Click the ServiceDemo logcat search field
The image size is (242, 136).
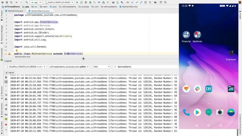click(x=146, y=67)
